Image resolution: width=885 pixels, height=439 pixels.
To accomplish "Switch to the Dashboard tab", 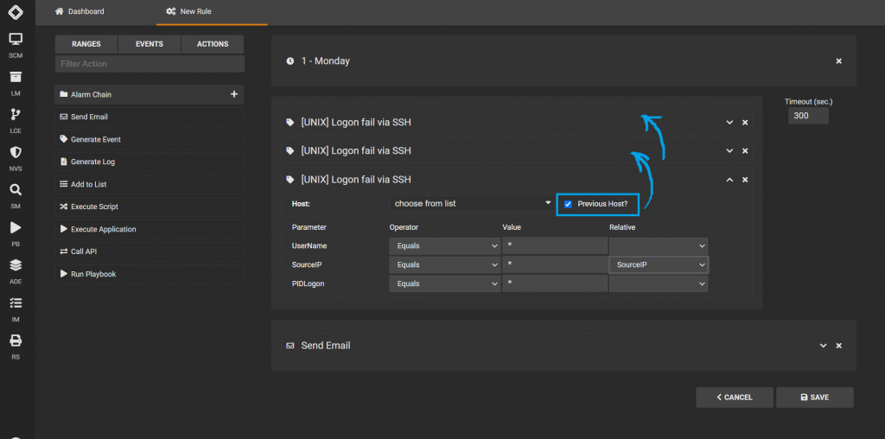I will (80, 11).
